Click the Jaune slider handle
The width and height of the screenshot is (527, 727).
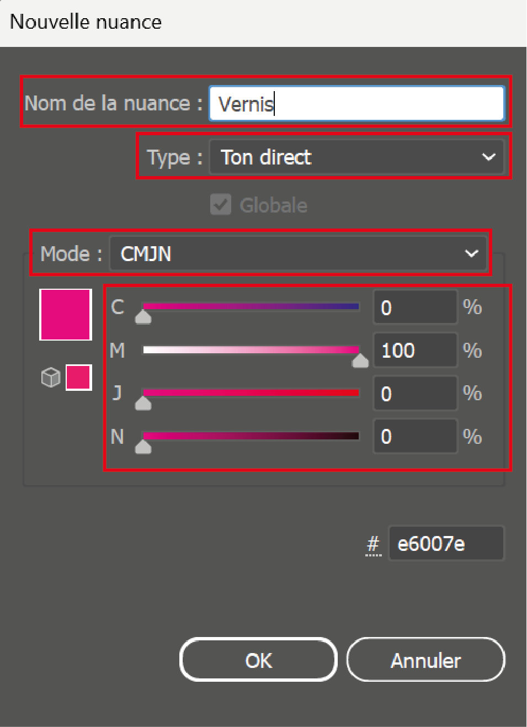(x=143, y=404)
